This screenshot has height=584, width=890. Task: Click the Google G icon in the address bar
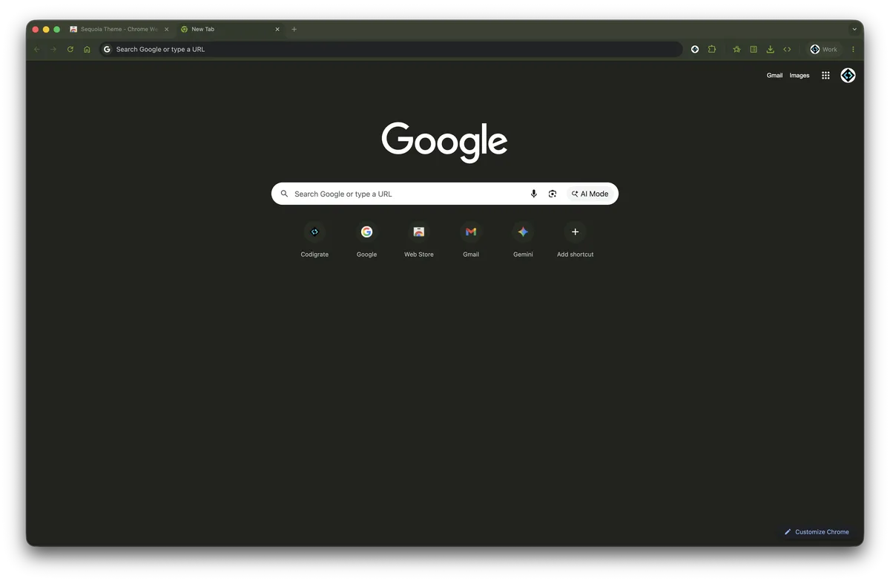107,50
